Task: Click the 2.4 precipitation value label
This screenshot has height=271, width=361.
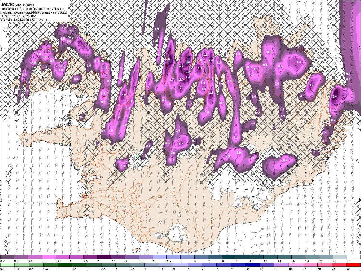Action: pos(187,78)
